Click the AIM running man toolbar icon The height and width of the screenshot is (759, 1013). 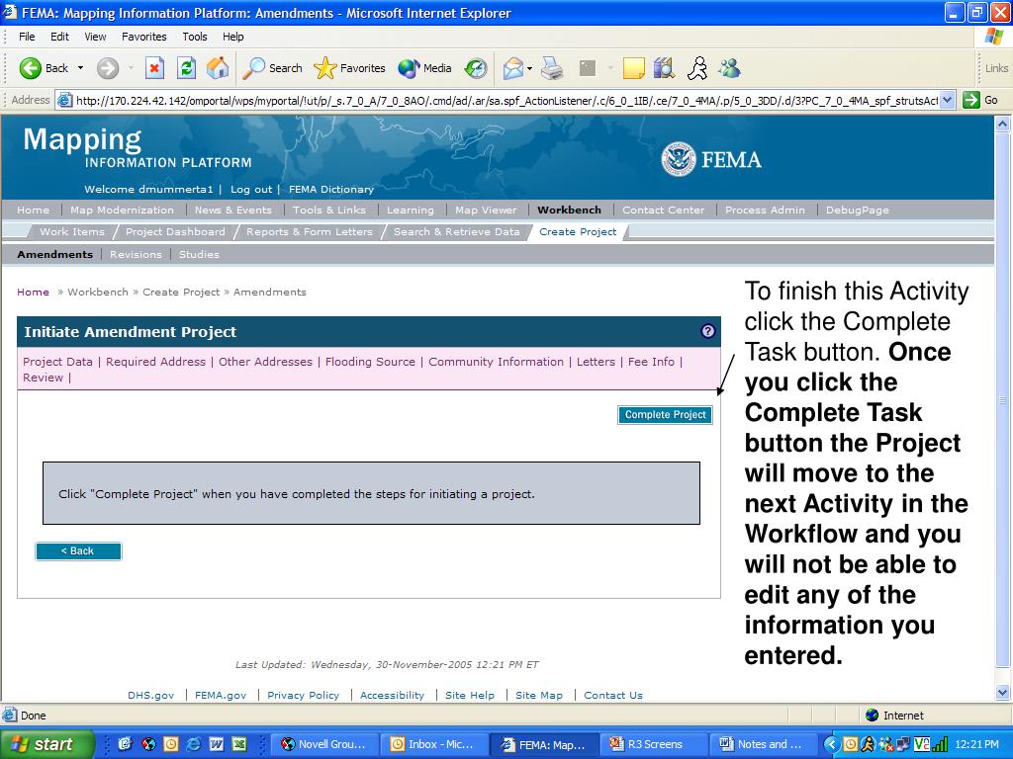697,68
